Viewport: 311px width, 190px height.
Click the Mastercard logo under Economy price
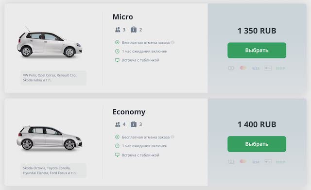(243, 161)
